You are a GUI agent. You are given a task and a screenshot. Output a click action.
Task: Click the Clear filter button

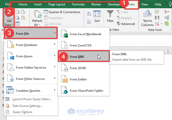point(123,12)
